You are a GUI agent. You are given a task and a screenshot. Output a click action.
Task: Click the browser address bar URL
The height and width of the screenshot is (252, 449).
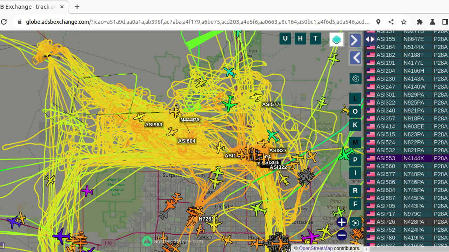[198, 22]
